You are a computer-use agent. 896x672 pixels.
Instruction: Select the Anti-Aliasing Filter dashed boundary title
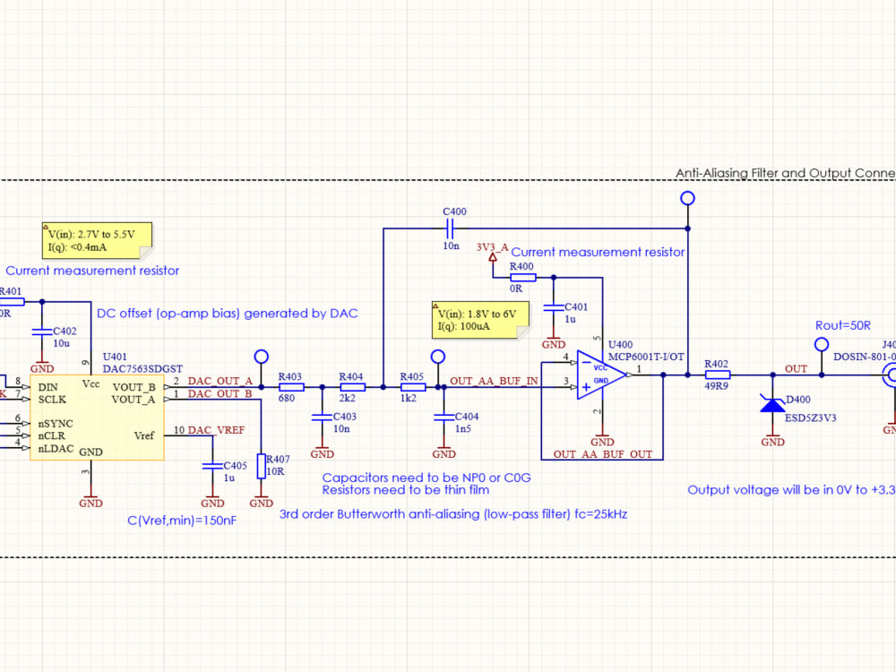(787, 172)
